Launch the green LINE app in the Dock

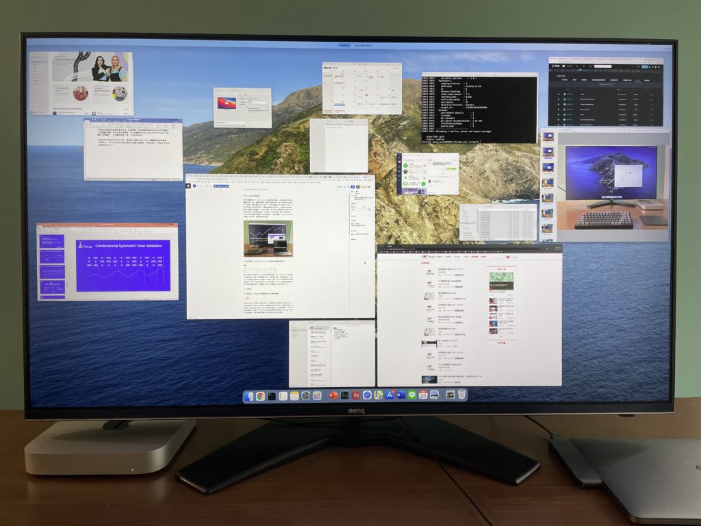tap(411, 395)
